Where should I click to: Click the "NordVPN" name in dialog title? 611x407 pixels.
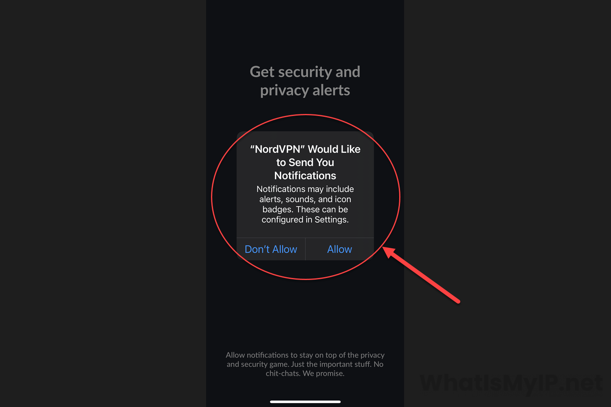tap(278, 149)
